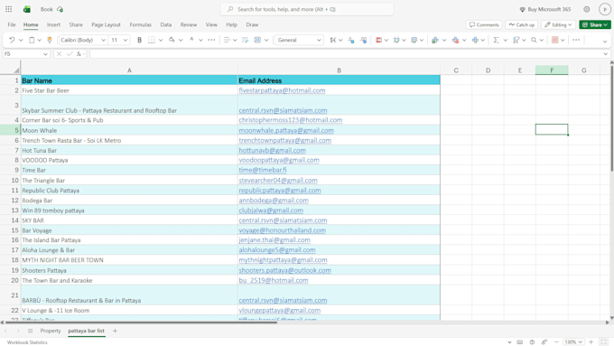This screenshot has width=614, height=346.
Task: Expand the Paste options dropdown arrow
Action: [39, 40]
